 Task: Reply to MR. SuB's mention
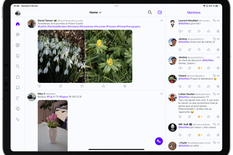pos(180,135)
